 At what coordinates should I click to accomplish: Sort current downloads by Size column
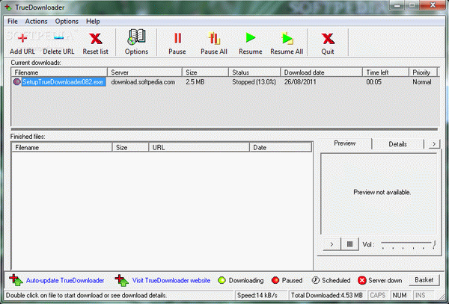(x=205, y=72)
